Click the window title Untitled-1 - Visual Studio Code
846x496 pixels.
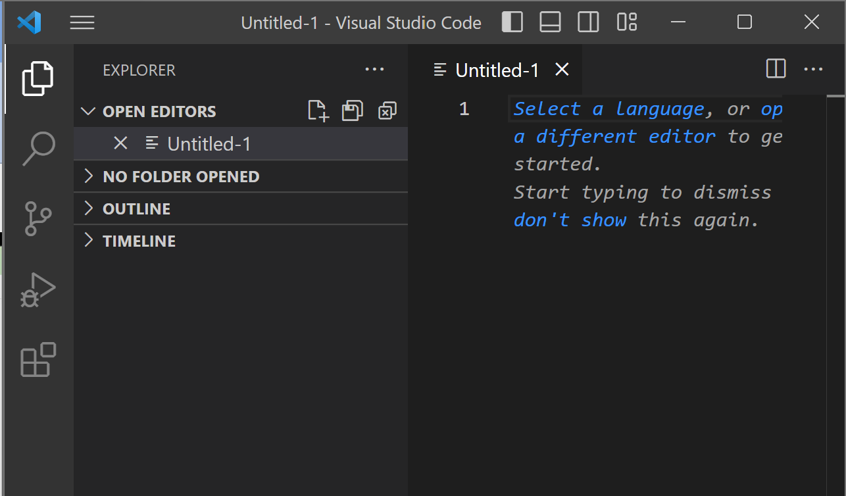(361, 23)
